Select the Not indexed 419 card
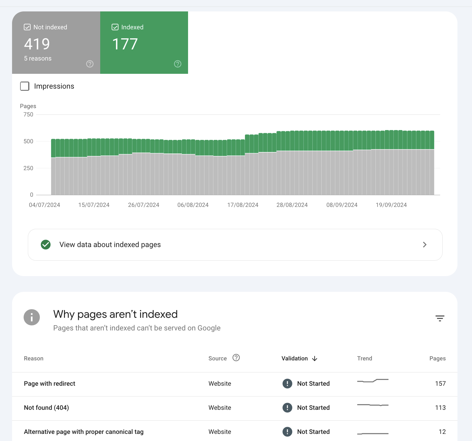Image resolution: width=472 pixels, height=441 pixels. [x=56, y=43]
